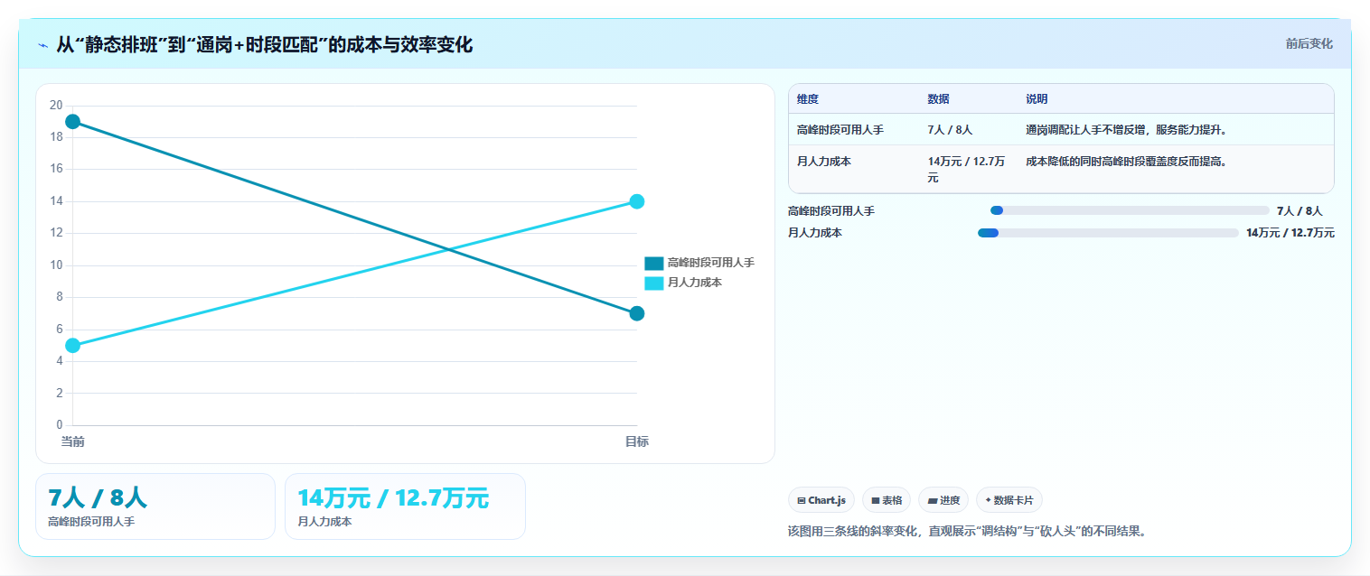Viewport: 1370px width, 576px height.
Task: Toggle the 高峰时段可用人手 legend swatch
Action: (653, 263)
